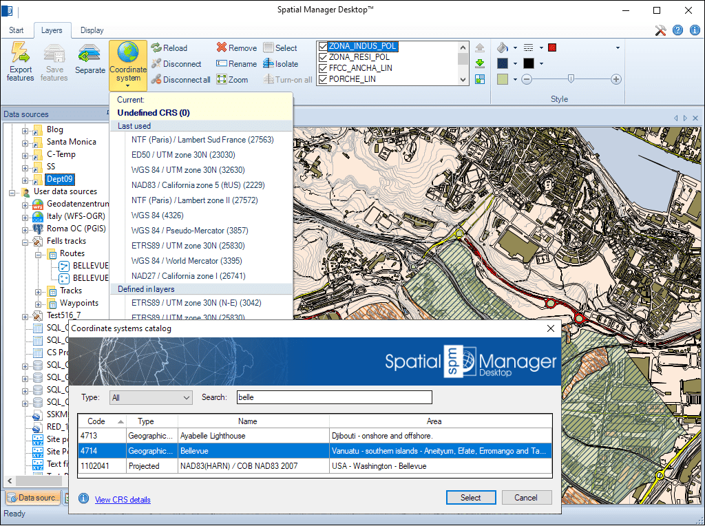This screenshot has height=526, width=705.
Task: Collapse the User data sources node
Action: (x=12, y=193)
